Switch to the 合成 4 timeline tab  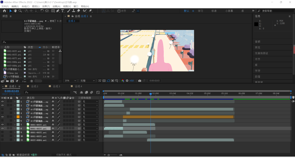pyautogui.click(x=78, y=86)
